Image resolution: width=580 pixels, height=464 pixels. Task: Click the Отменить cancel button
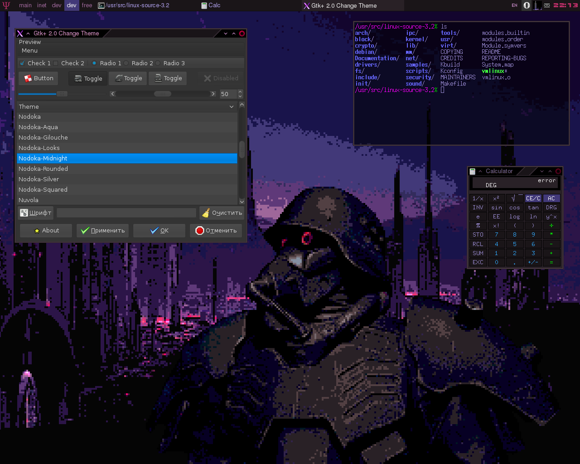216,231
